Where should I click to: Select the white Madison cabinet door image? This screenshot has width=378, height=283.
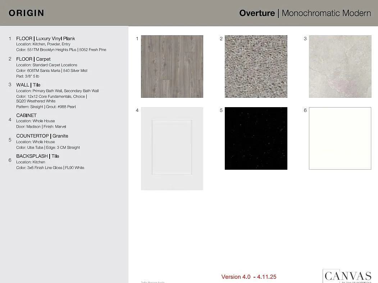172,148
